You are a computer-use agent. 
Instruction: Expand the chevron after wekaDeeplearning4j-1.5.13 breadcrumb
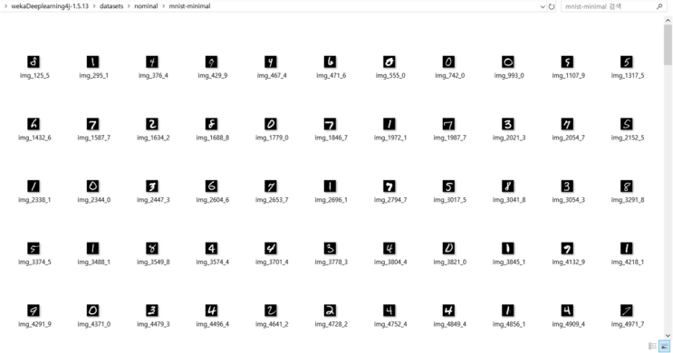(x=94, y=6)
